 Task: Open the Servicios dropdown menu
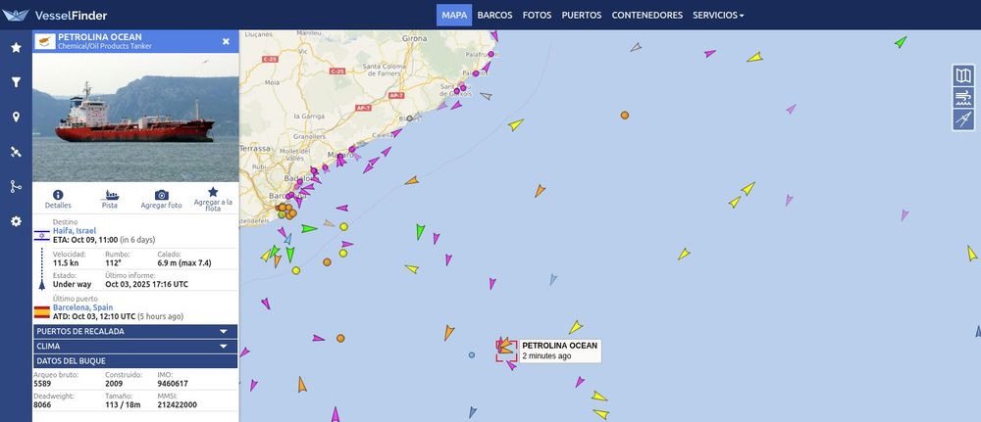tap(718, 15)
